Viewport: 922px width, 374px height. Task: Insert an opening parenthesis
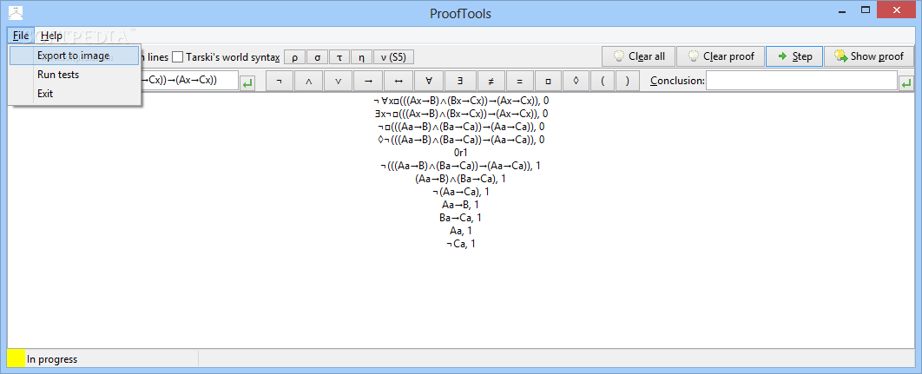click(603, 82)
